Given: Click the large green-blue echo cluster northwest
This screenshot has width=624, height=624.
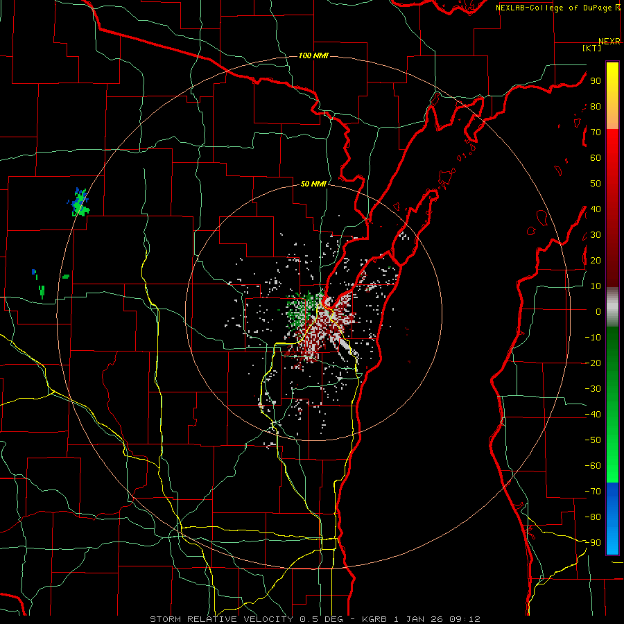Looking at the screenshot, I should [78, 202].
